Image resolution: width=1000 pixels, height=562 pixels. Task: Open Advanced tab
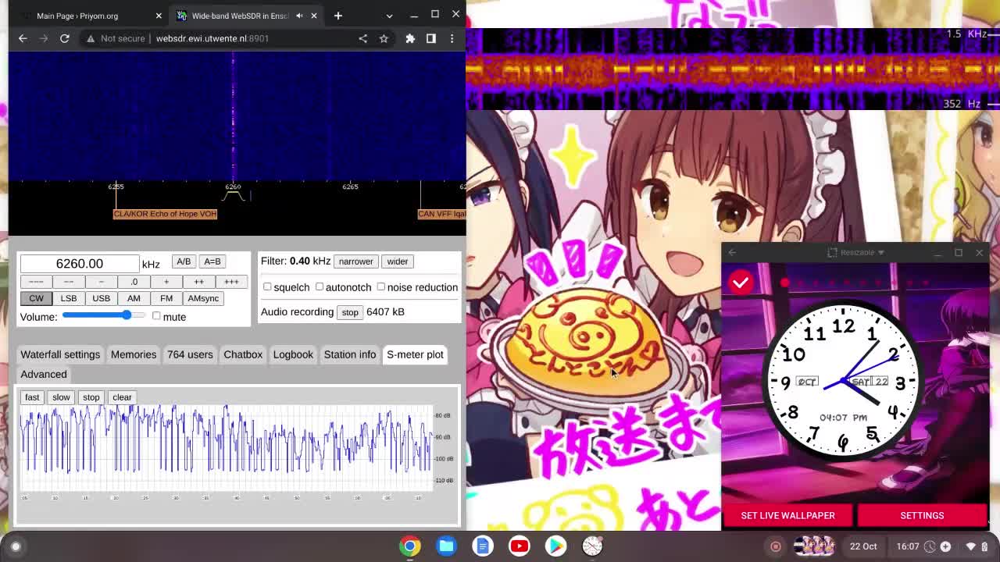(x=44, y=374)
